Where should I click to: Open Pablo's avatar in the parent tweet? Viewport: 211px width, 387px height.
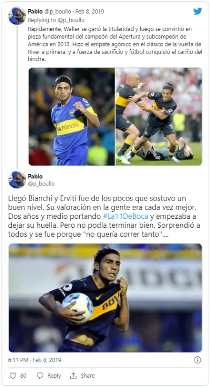[x=17, y=16]
